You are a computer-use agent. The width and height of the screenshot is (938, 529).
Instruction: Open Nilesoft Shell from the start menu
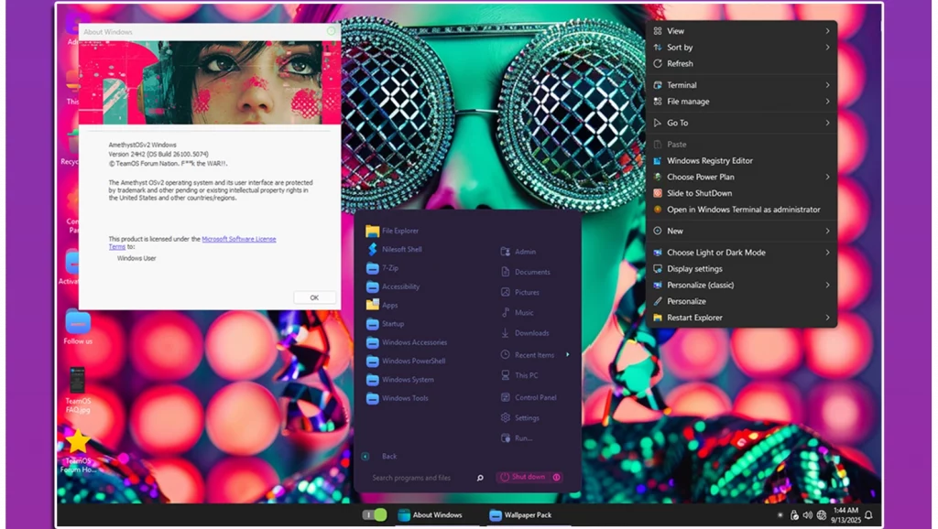point(401,249)
